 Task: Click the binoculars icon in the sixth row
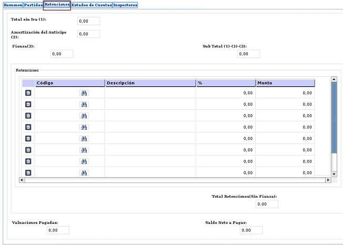[x=84, y=150]
